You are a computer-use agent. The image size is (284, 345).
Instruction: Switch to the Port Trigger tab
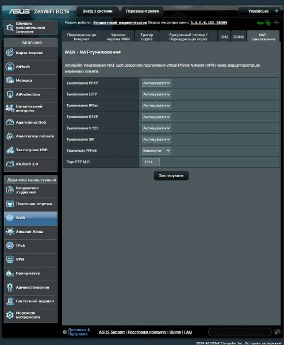(x=147, y=37)
